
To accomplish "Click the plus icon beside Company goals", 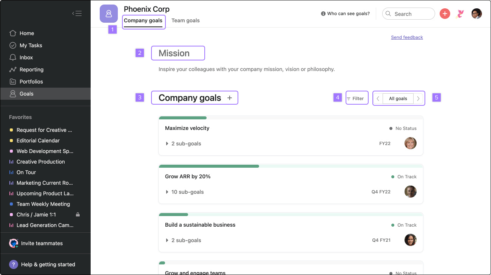I will pos(230,98).
